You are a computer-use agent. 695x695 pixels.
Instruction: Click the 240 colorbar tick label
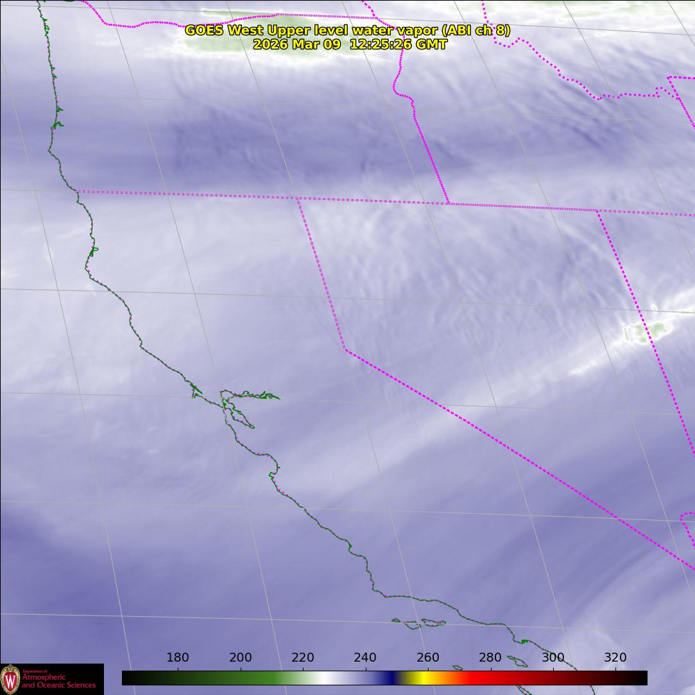tap(365, 658)
